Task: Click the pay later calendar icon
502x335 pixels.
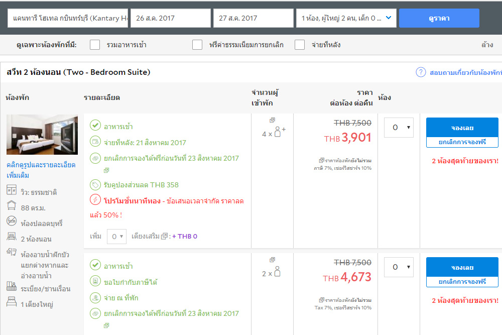Action: pos(95,142)
